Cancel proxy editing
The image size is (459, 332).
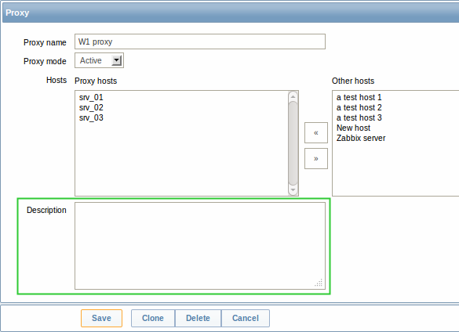(246, 318)
